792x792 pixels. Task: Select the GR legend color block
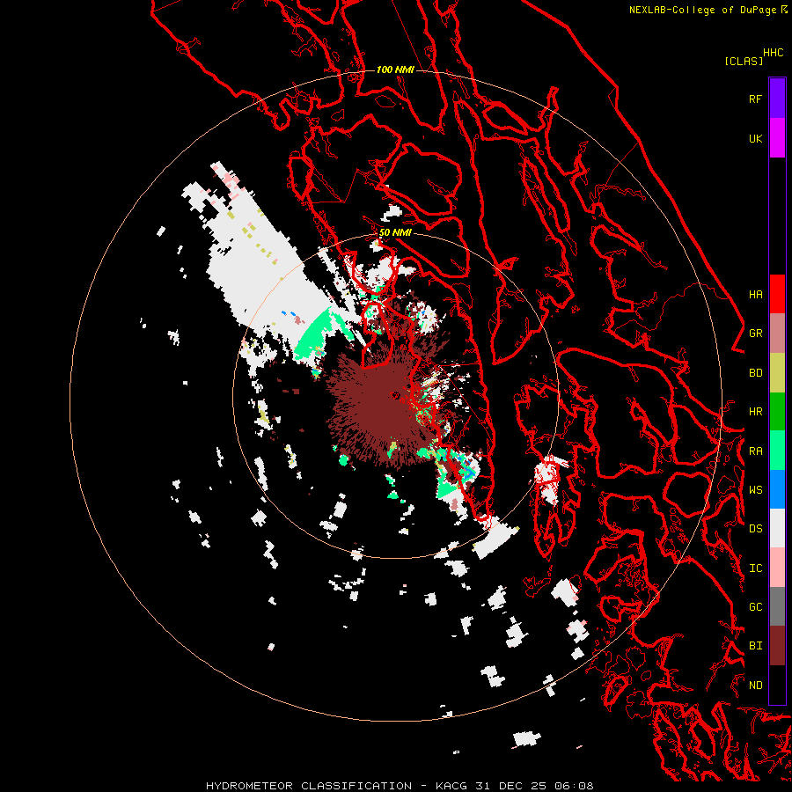(x=777, y=334)
